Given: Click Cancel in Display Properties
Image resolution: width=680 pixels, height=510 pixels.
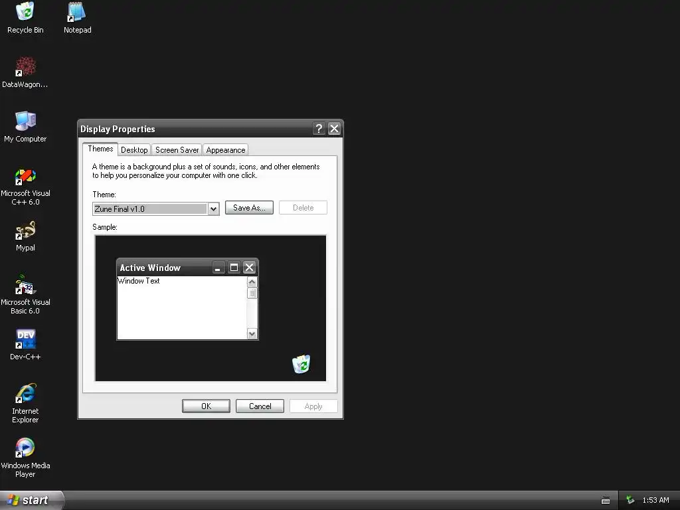Looking at the screenshot, I should point(260,406).
